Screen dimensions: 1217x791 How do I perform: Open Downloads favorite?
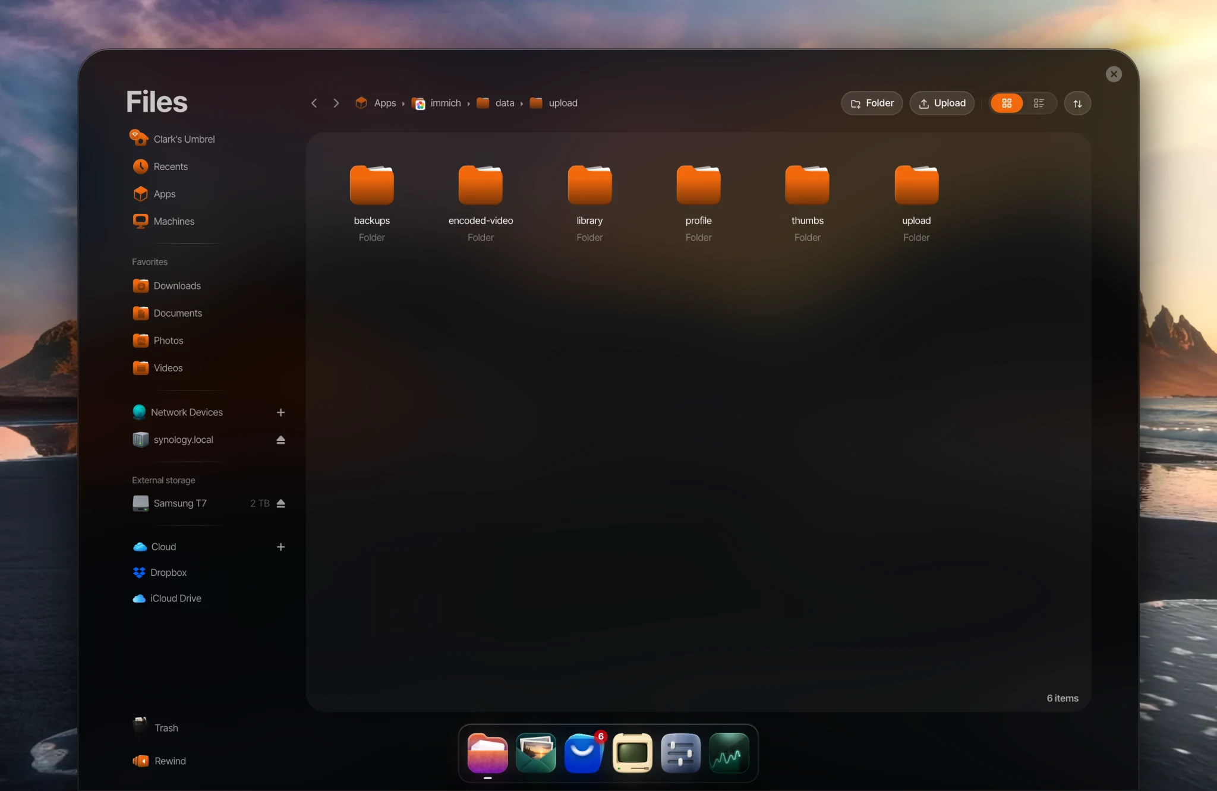coord(167,286)
